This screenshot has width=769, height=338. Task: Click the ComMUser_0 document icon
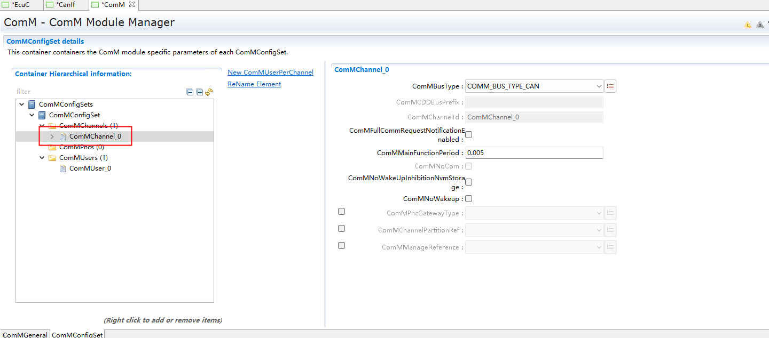[63, 168]
